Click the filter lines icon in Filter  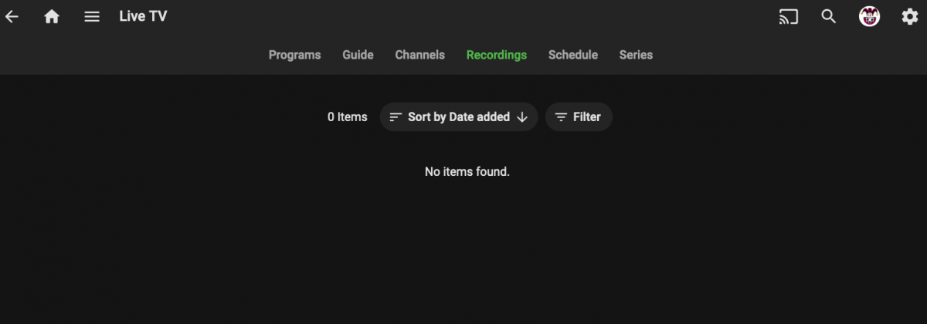point(561,117)
